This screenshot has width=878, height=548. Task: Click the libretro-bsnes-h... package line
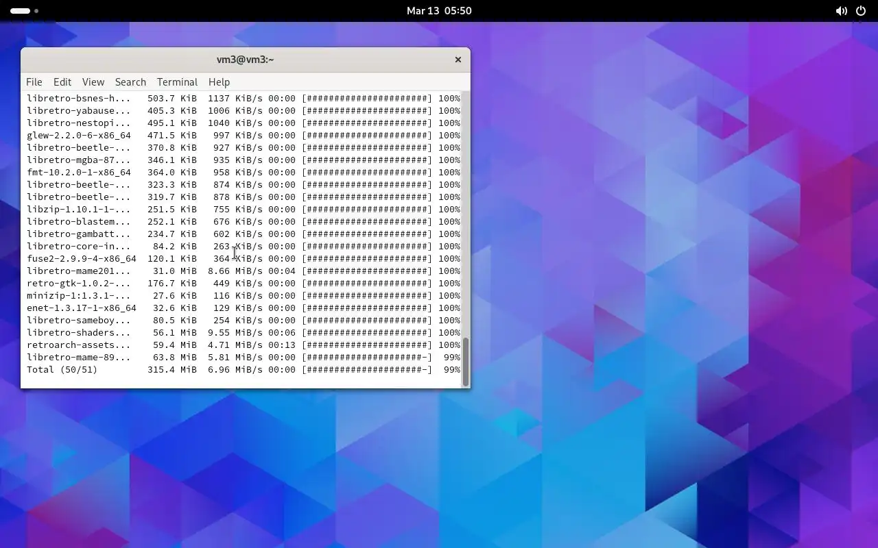(244, 98)
